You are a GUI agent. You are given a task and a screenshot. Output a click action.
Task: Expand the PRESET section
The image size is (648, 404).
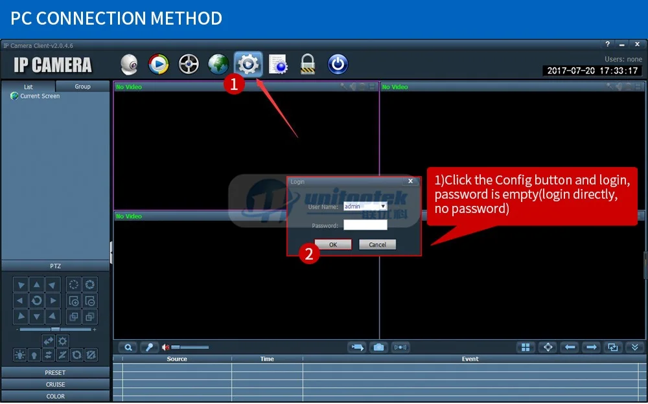click(x=55, y=373)
